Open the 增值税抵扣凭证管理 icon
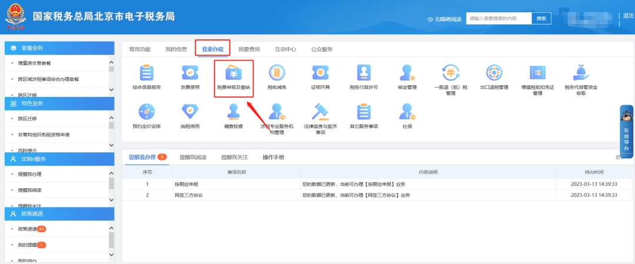The height and width of the screenshot is (264, 635). pyautogui.click(x=537, y=73)
